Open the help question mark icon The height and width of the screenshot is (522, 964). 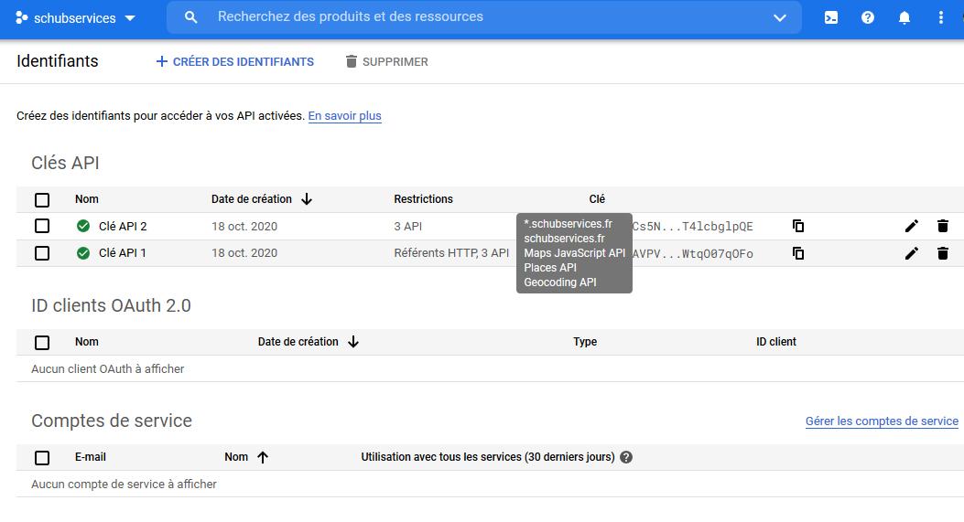(x=868, y=17)
